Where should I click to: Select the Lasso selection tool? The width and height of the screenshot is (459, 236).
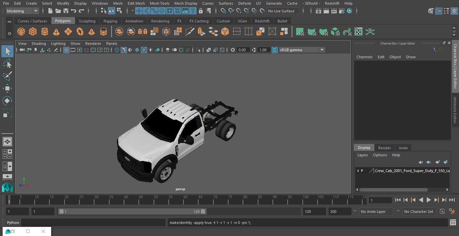7,64
